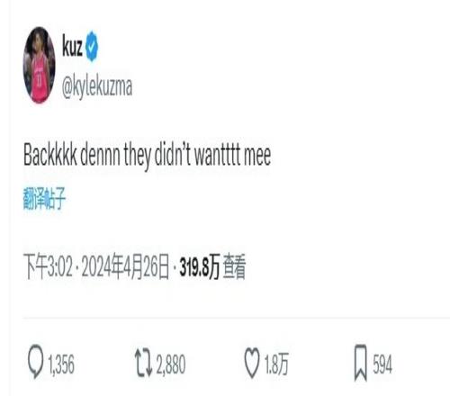The width and height of the screenshot is (450, 396).
Task: Click the 翻译帖子 translate post link
Action: [x=44, y=198]
